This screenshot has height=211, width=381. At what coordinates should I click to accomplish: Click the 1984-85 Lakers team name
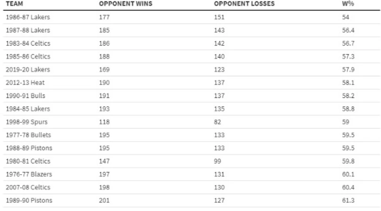28,109
